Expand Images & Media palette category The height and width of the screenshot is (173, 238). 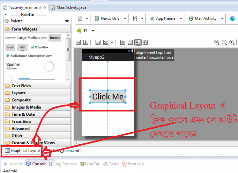[37, 107]
